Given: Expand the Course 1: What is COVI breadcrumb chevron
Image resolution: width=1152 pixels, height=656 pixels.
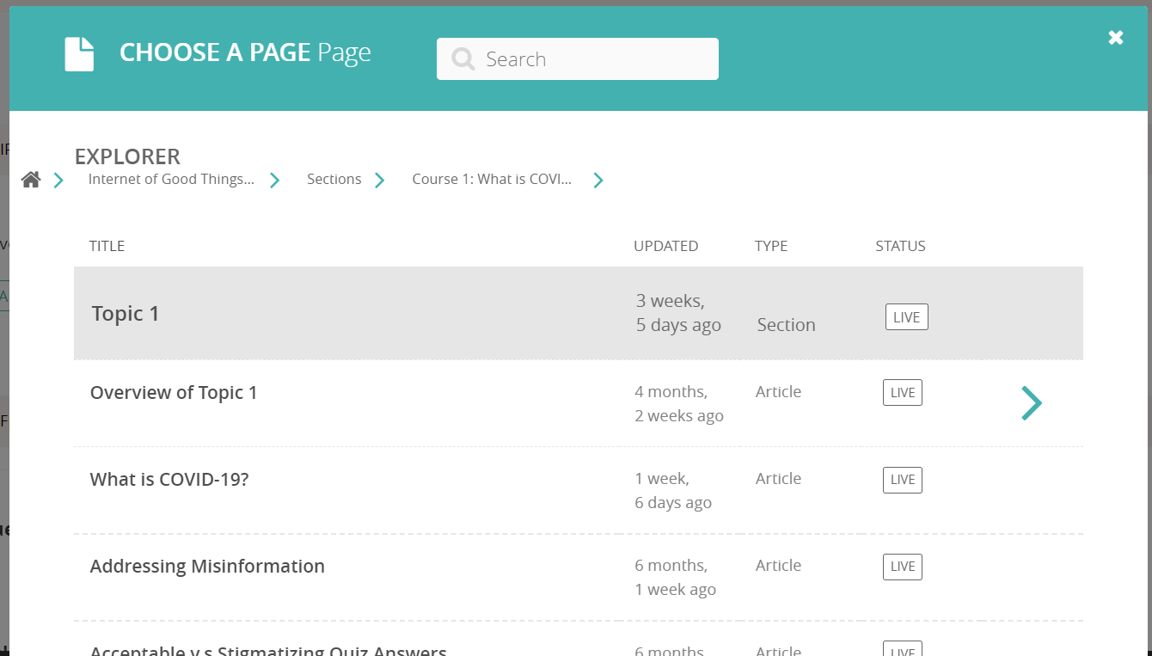Looking at the screenshot, I should pyautogui.click(x=597, y=180).
